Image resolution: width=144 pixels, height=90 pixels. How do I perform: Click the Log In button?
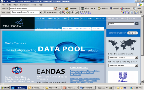pos(132,33)
